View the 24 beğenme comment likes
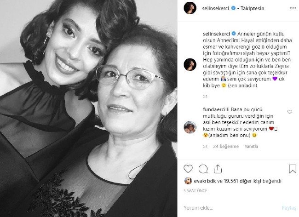This screenshot has width=299, height=217. pos(226,146)
